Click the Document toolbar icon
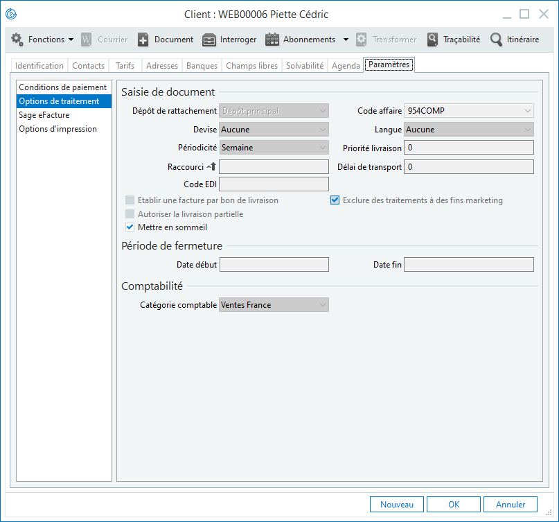 click(143, 40)
